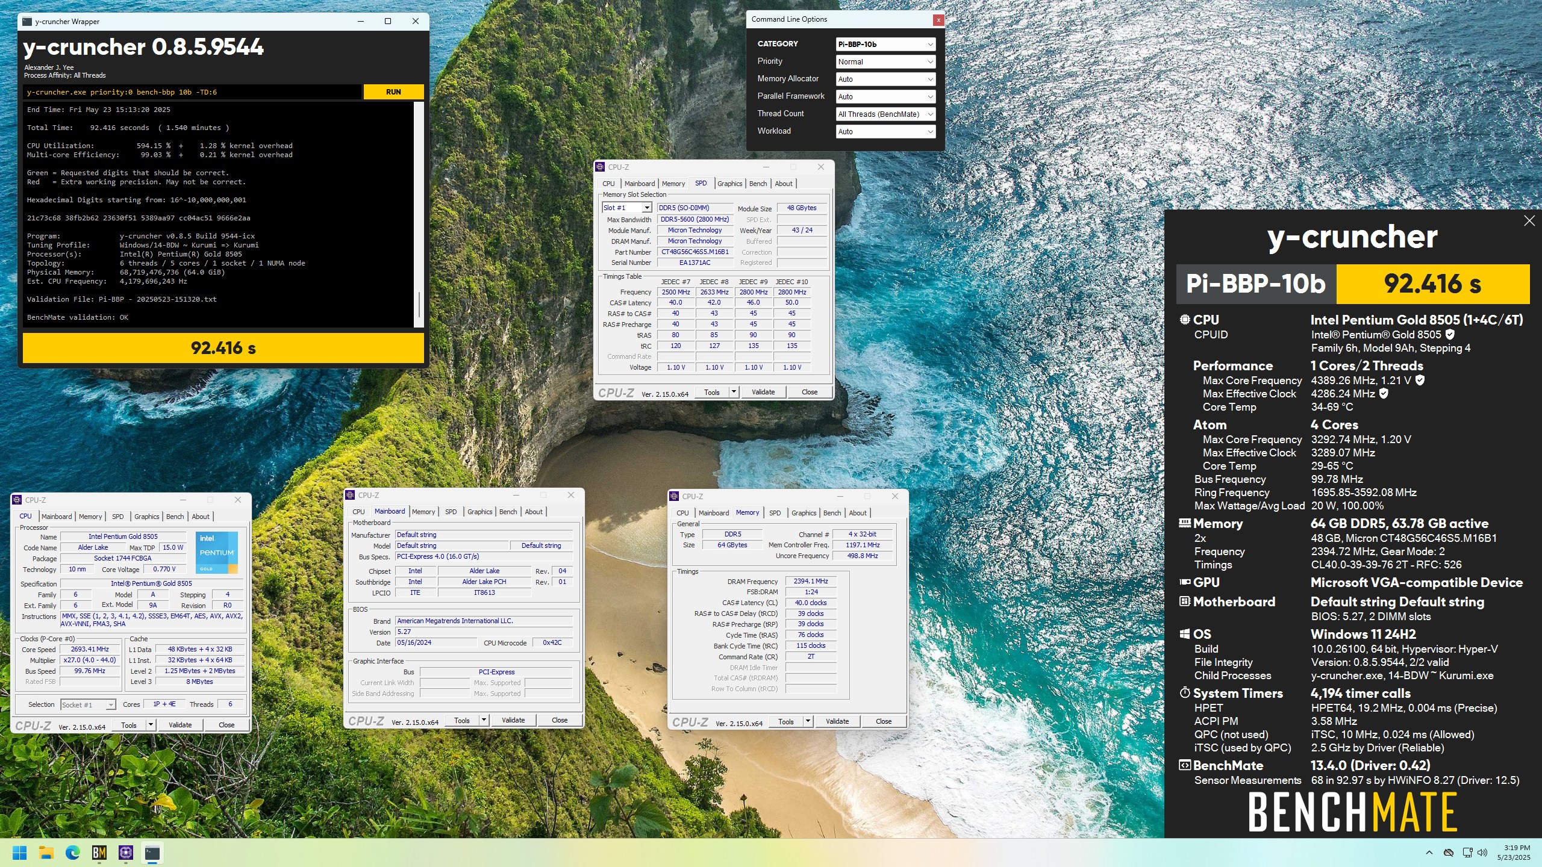Click CPU-Z icon in SPD window title
This screenshot has height=867, width=1542.
pos(600,167)
